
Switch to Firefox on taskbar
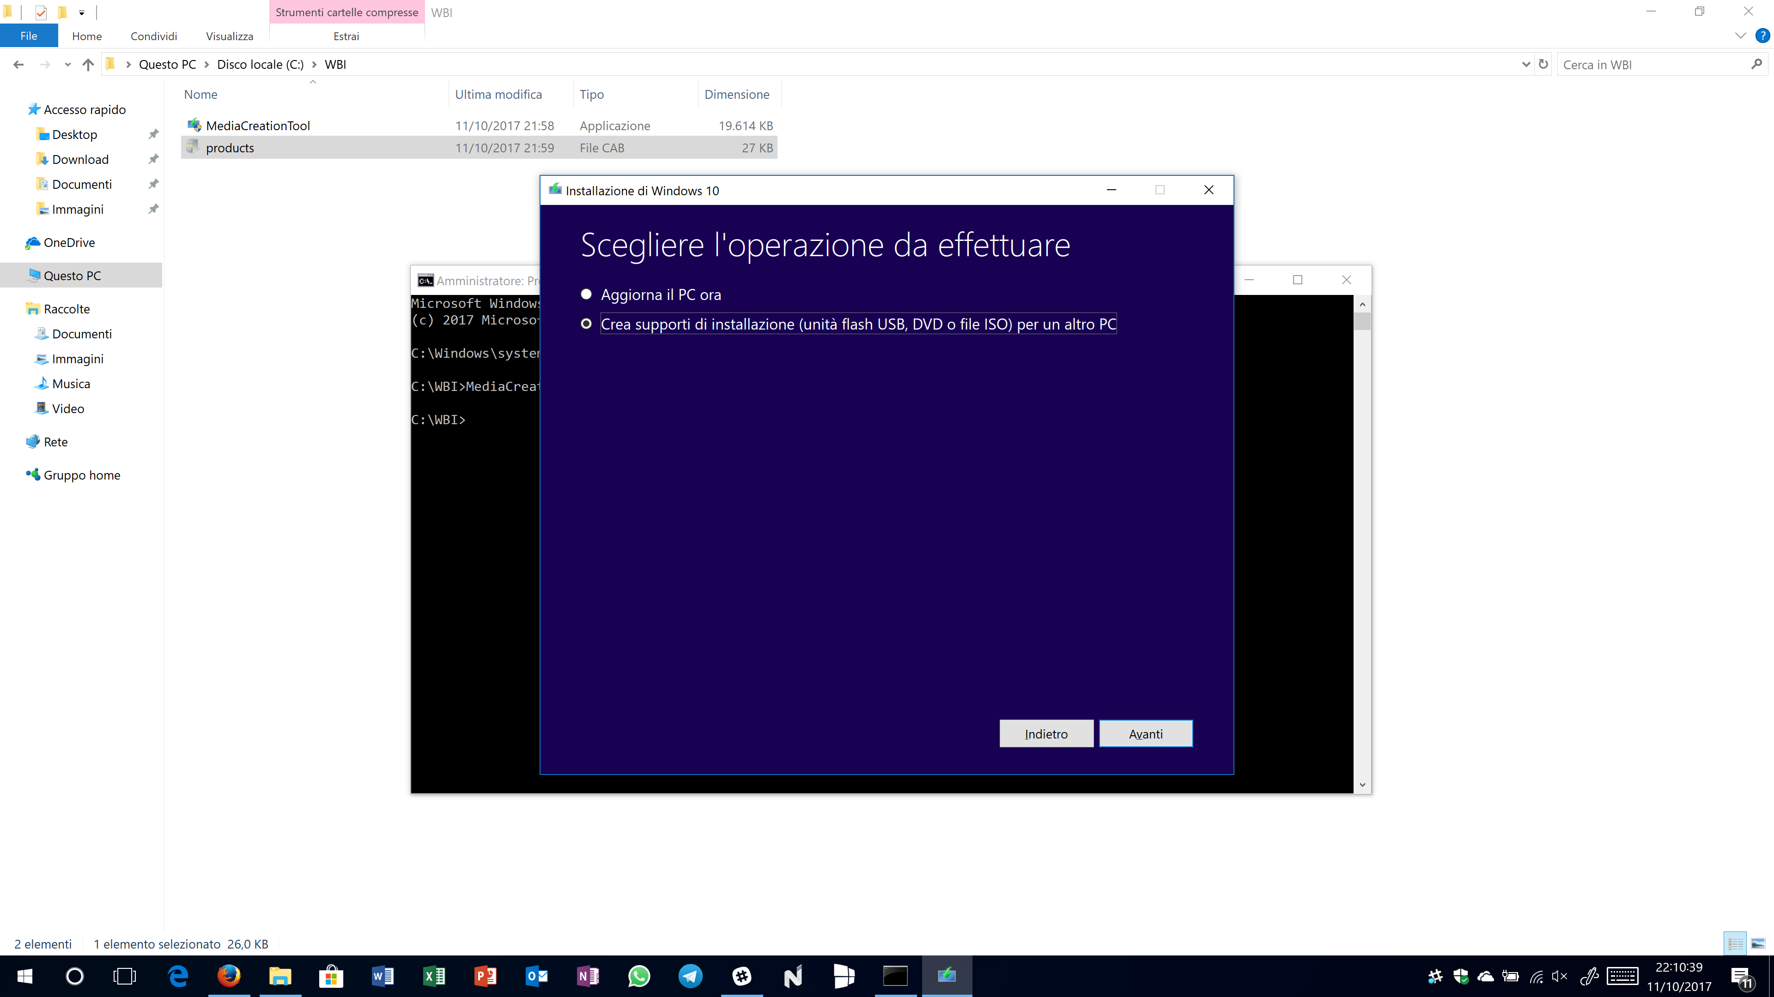(229, 976)
